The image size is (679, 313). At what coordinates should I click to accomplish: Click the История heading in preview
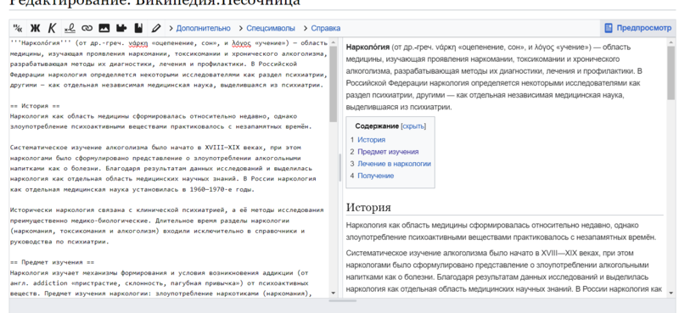[368, 207]
